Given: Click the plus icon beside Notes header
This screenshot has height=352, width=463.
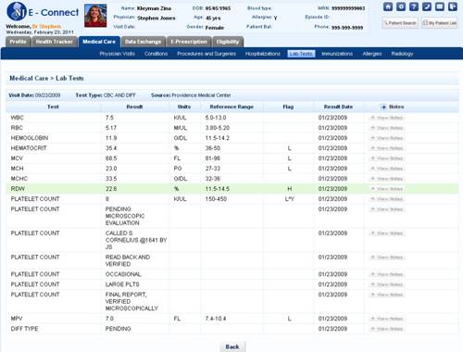Looking at the screenshot, I should (383, 107).
